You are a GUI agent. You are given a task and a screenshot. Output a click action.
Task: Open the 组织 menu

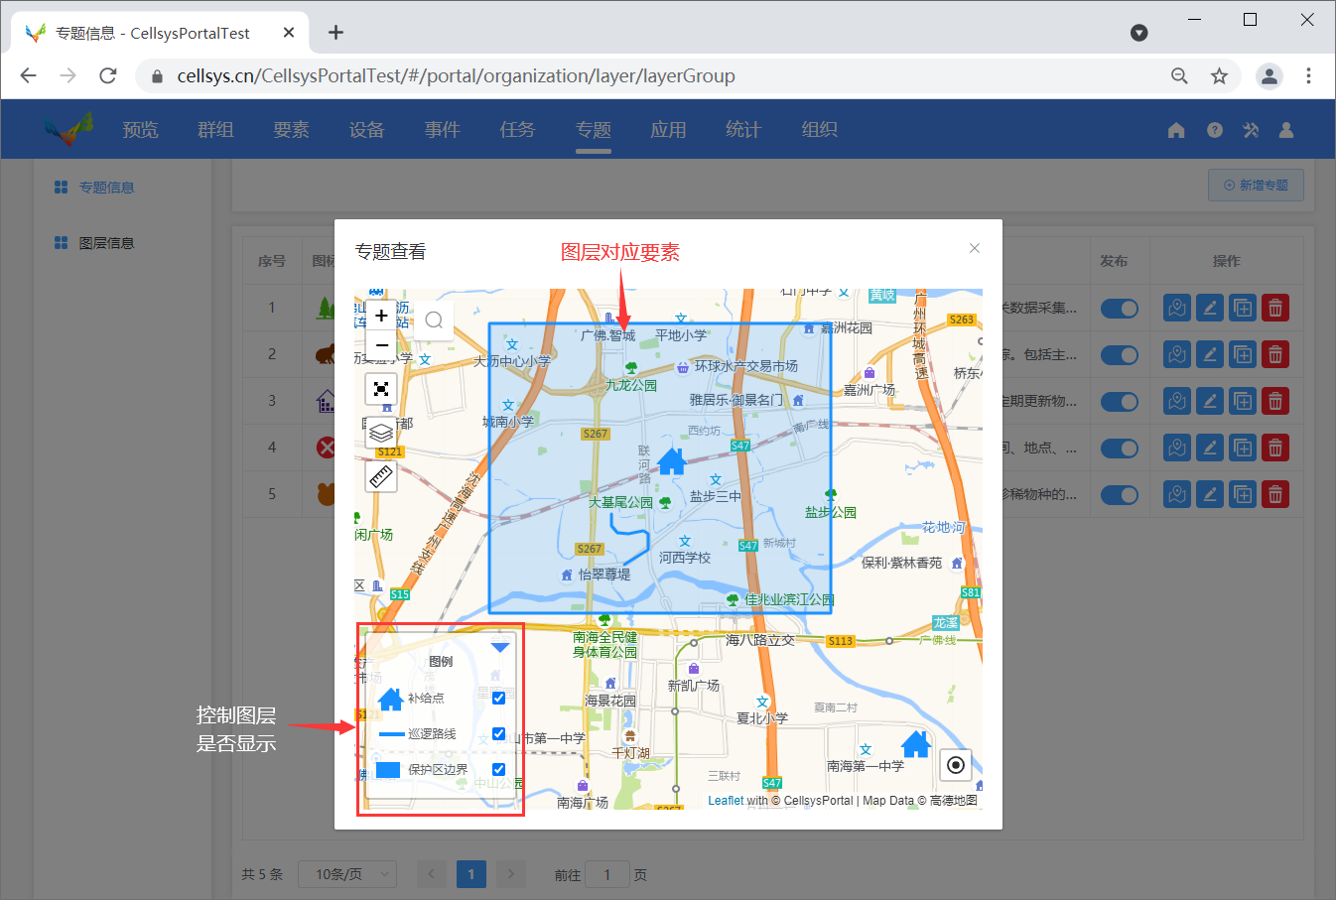click(x=819, y=130)
